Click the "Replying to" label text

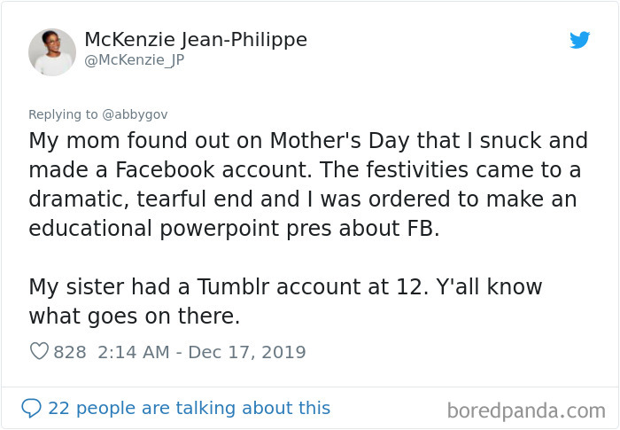click(x=65, y=114)
